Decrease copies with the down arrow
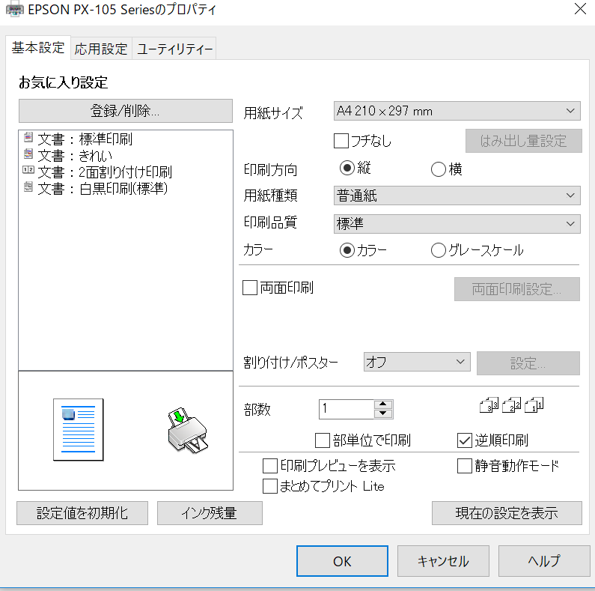Image resolution: width=595 pixels, height=591 pixels. [x=383, y=413]
